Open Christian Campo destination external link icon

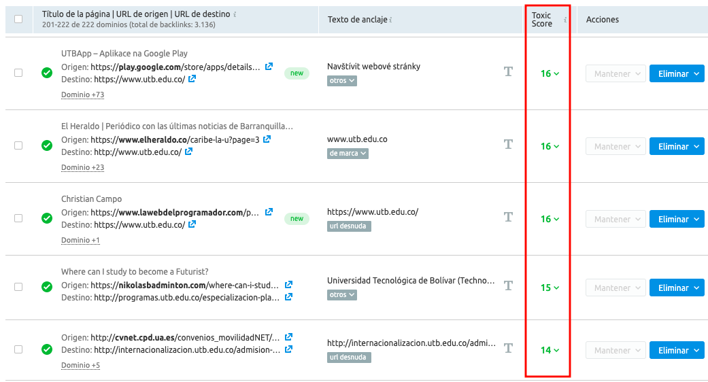tap(192, 224)
